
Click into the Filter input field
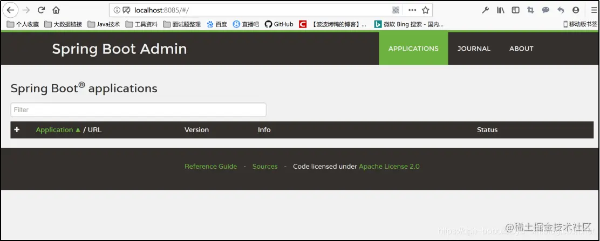coord(138,110)
